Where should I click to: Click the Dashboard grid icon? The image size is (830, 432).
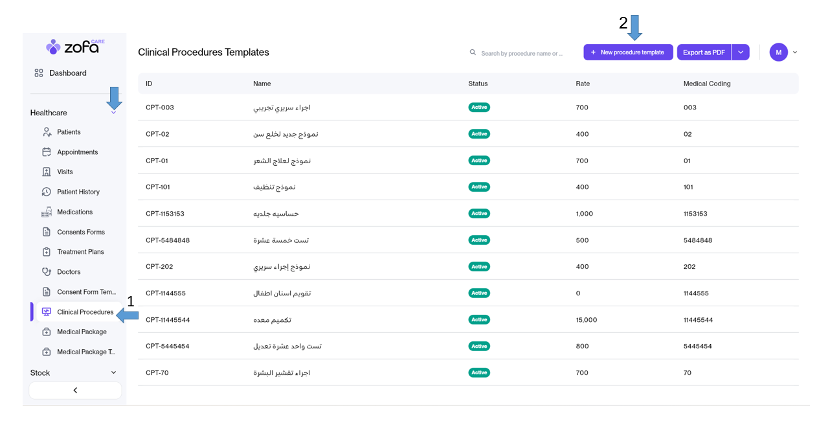point(39,73)
